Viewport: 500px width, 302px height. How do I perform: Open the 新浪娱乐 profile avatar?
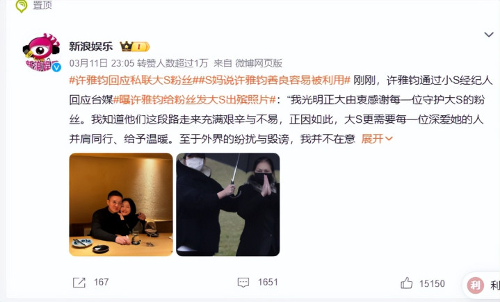pos(42,53)
